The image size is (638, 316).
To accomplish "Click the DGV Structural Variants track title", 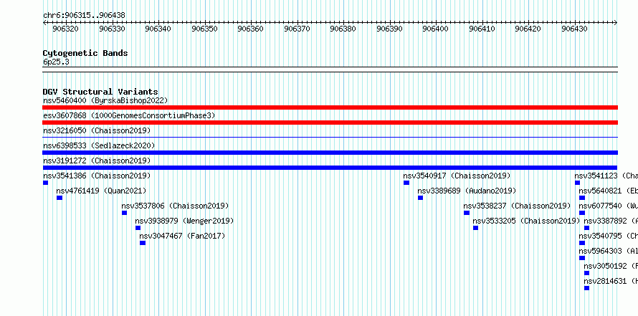I will click(100, 92).
